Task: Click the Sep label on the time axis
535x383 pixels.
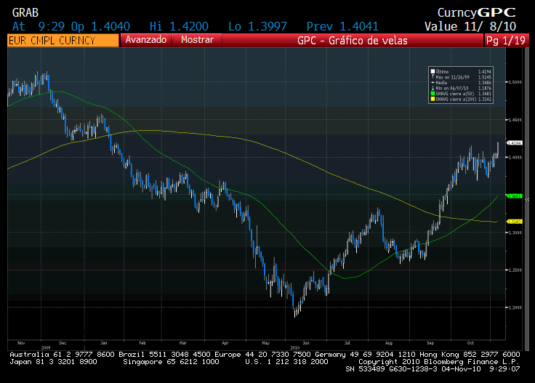Action: pyautogui.click(x=430, y=343)
